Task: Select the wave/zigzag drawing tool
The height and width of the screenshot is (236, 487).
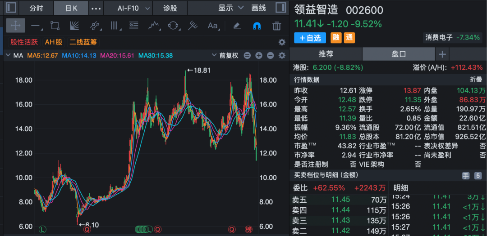Action: [154, 26]
